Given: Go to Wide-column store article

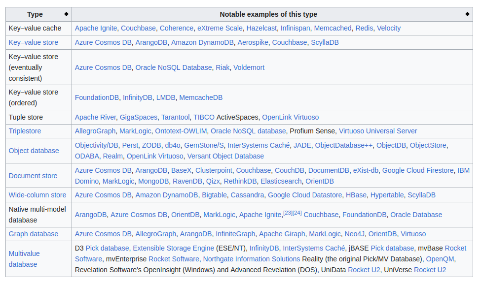Looking at the screenshot, I should (x=37, y=195).
